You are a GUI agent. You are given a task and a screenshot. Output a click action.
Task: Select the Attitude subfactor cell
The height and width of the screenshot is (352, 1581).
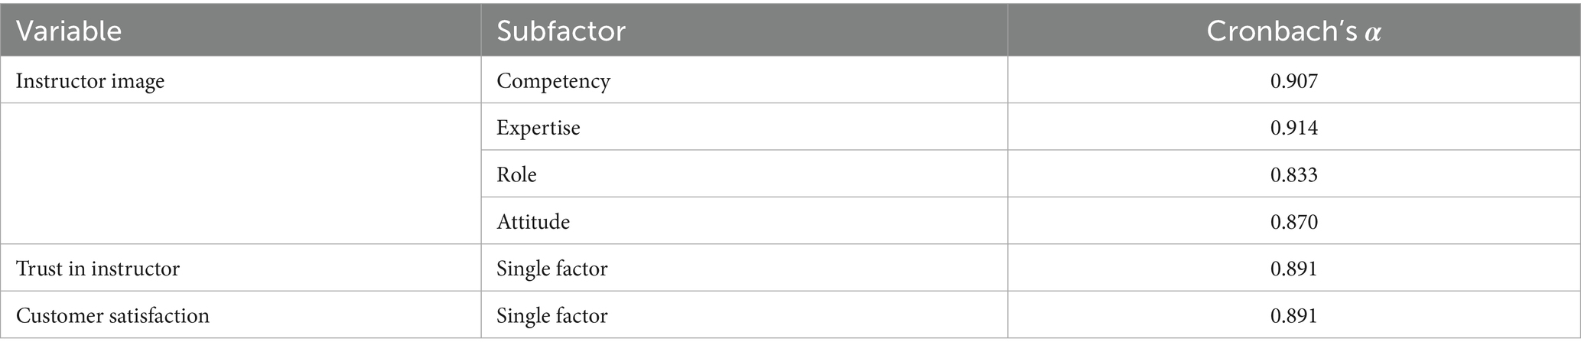(x=533, y=222)
